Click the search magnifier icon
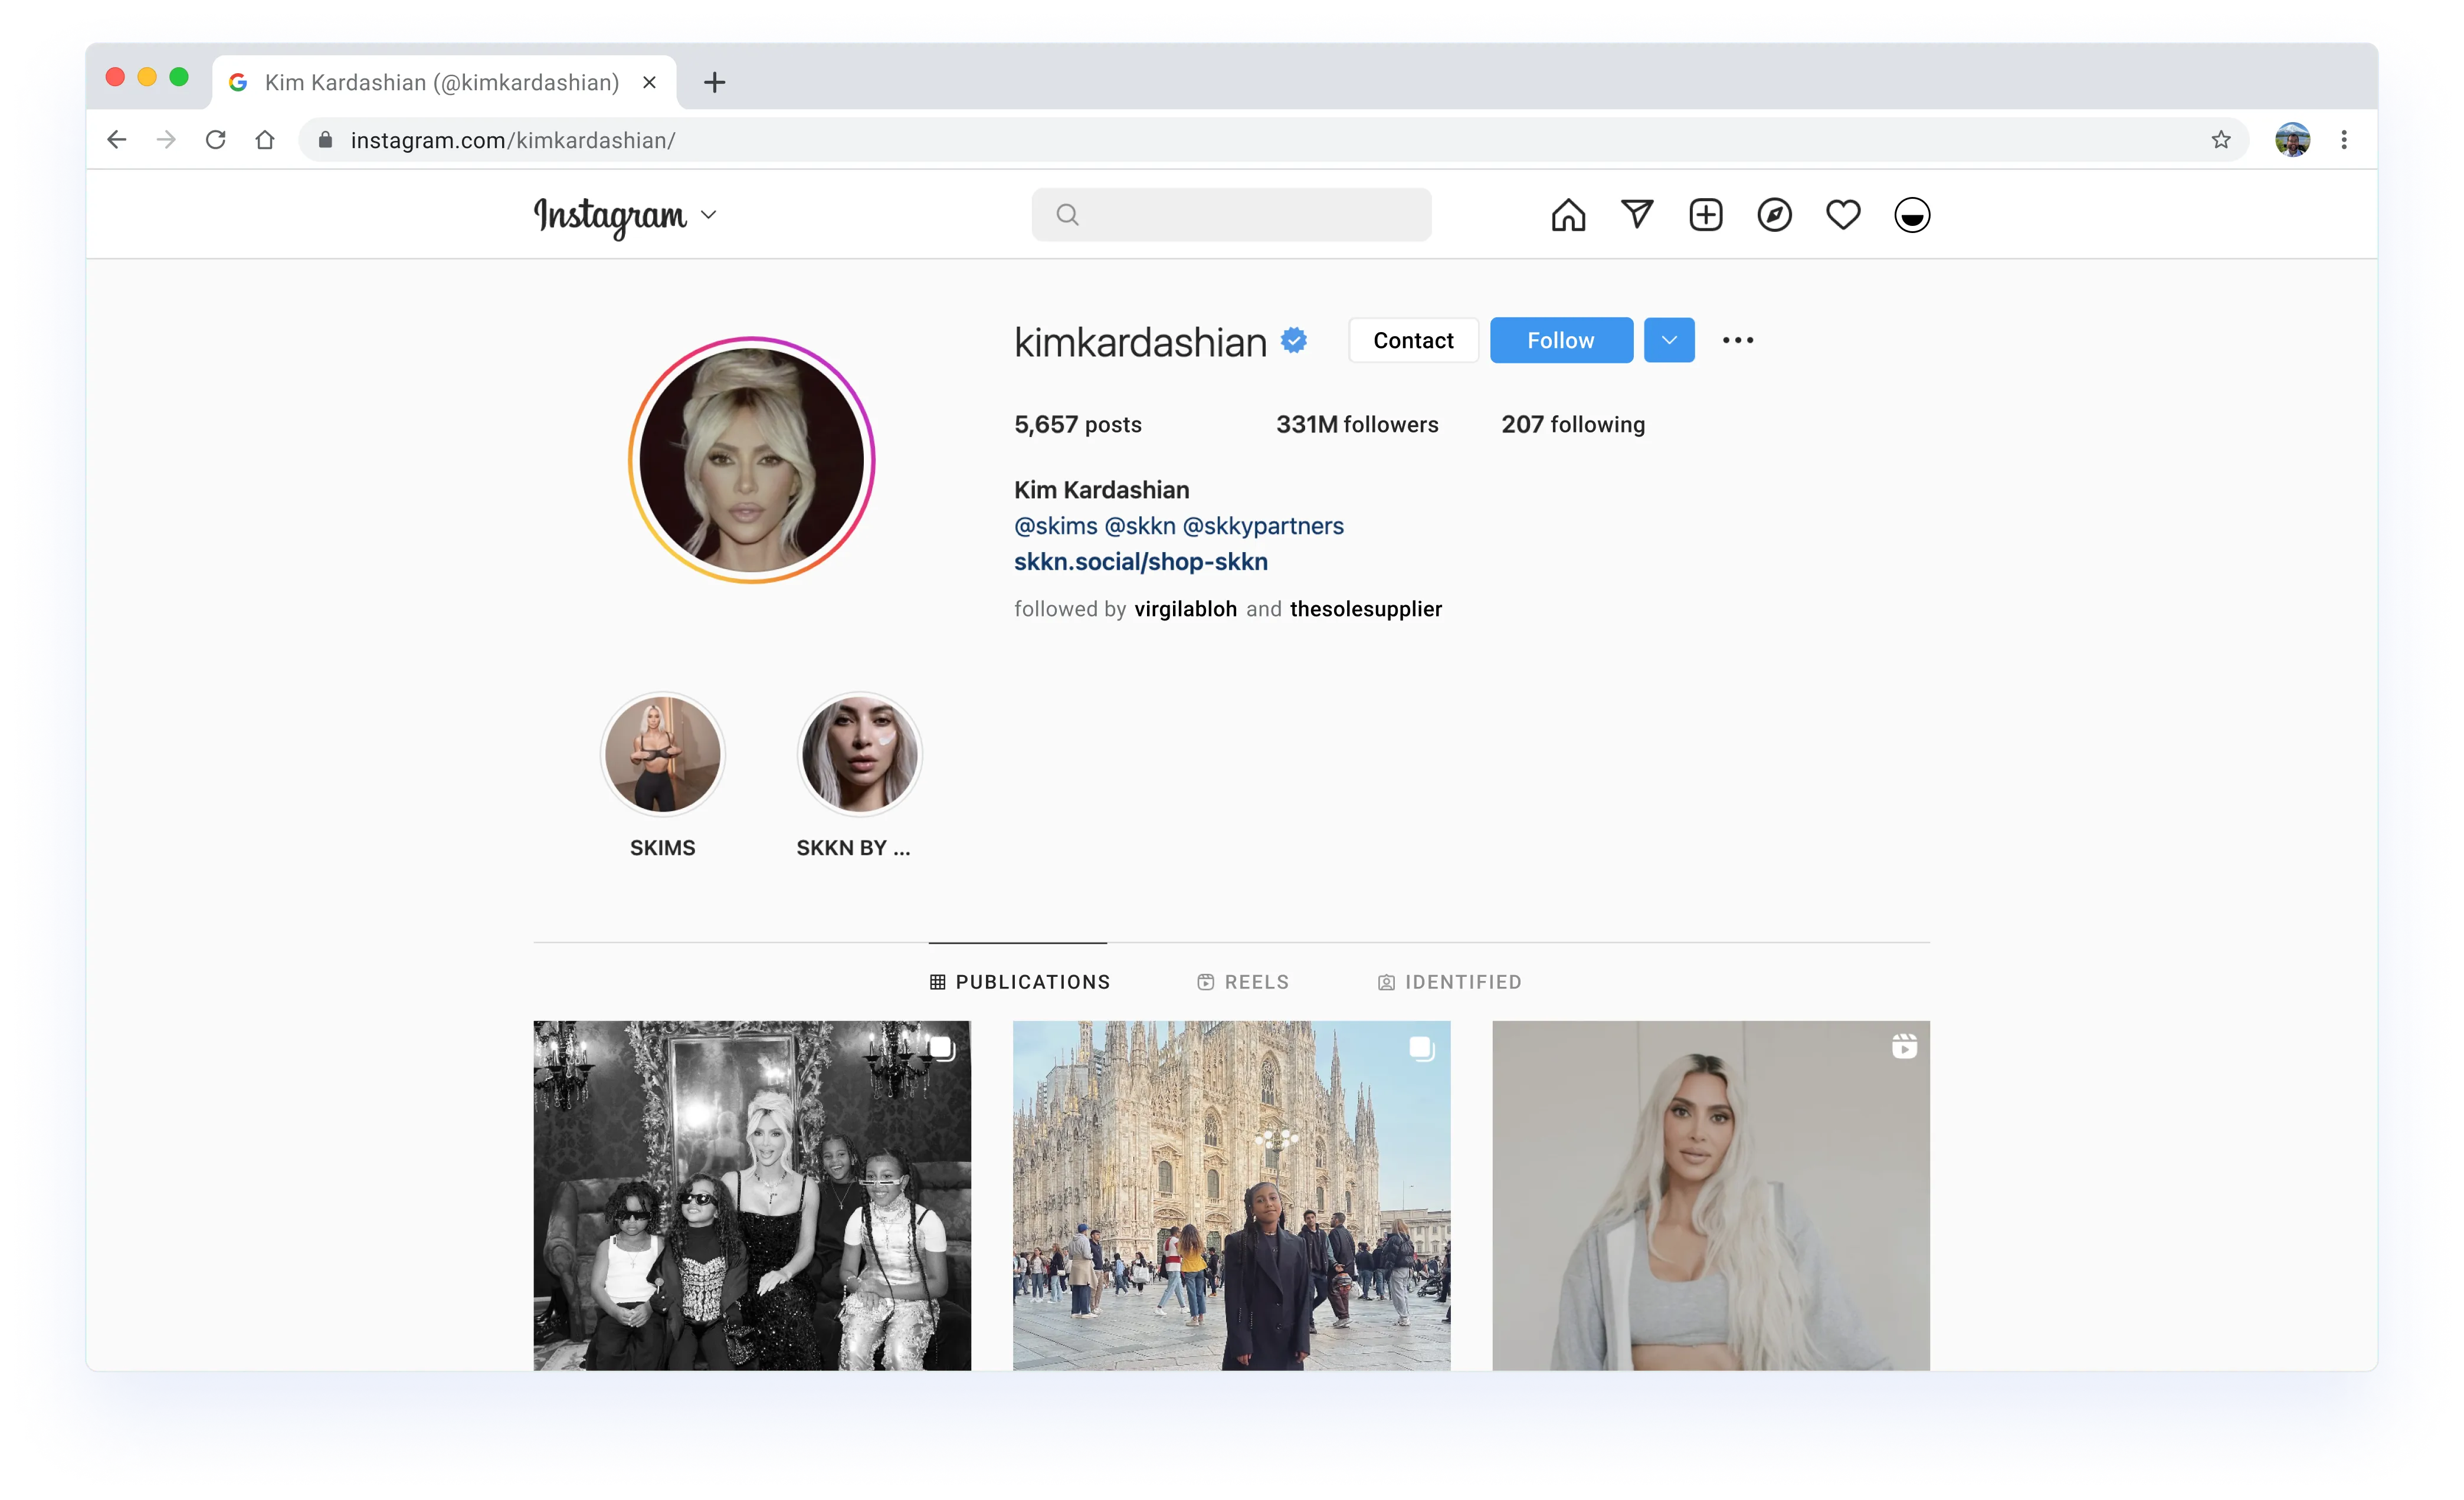Screen dimensions: 2464x1500 click(x=1067, y=214)
